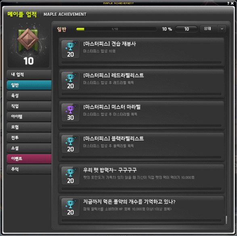Click the 1/10 overall progress bar
The width and height of the screenshot is (237, 236).
tap(116, 29)
